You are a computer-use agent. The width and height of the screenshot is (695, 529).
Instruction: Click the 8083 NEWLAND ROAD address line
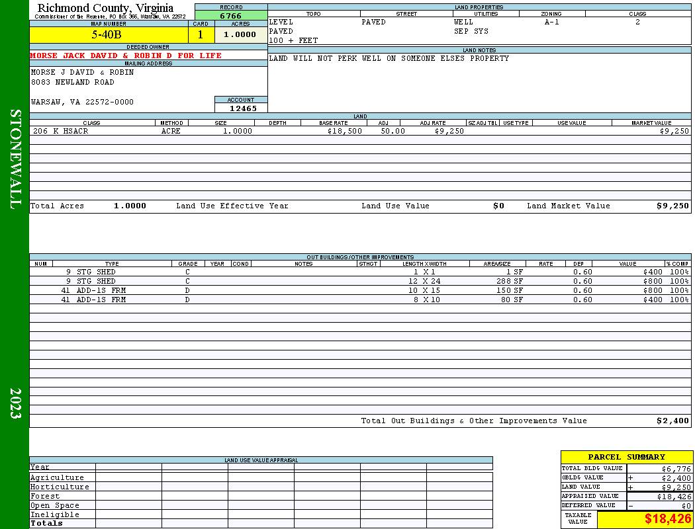[x=72, y=83]
